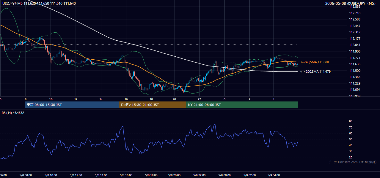Screen dimensions: 380x178
Task: Click the 5/8 08:00 time axis label
Action: tap(26, 175)
